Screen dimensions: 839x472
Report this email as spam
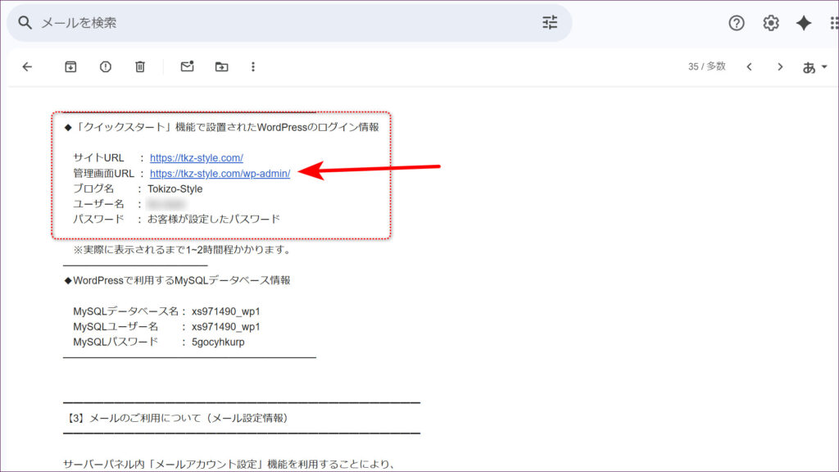pos(106,67)
